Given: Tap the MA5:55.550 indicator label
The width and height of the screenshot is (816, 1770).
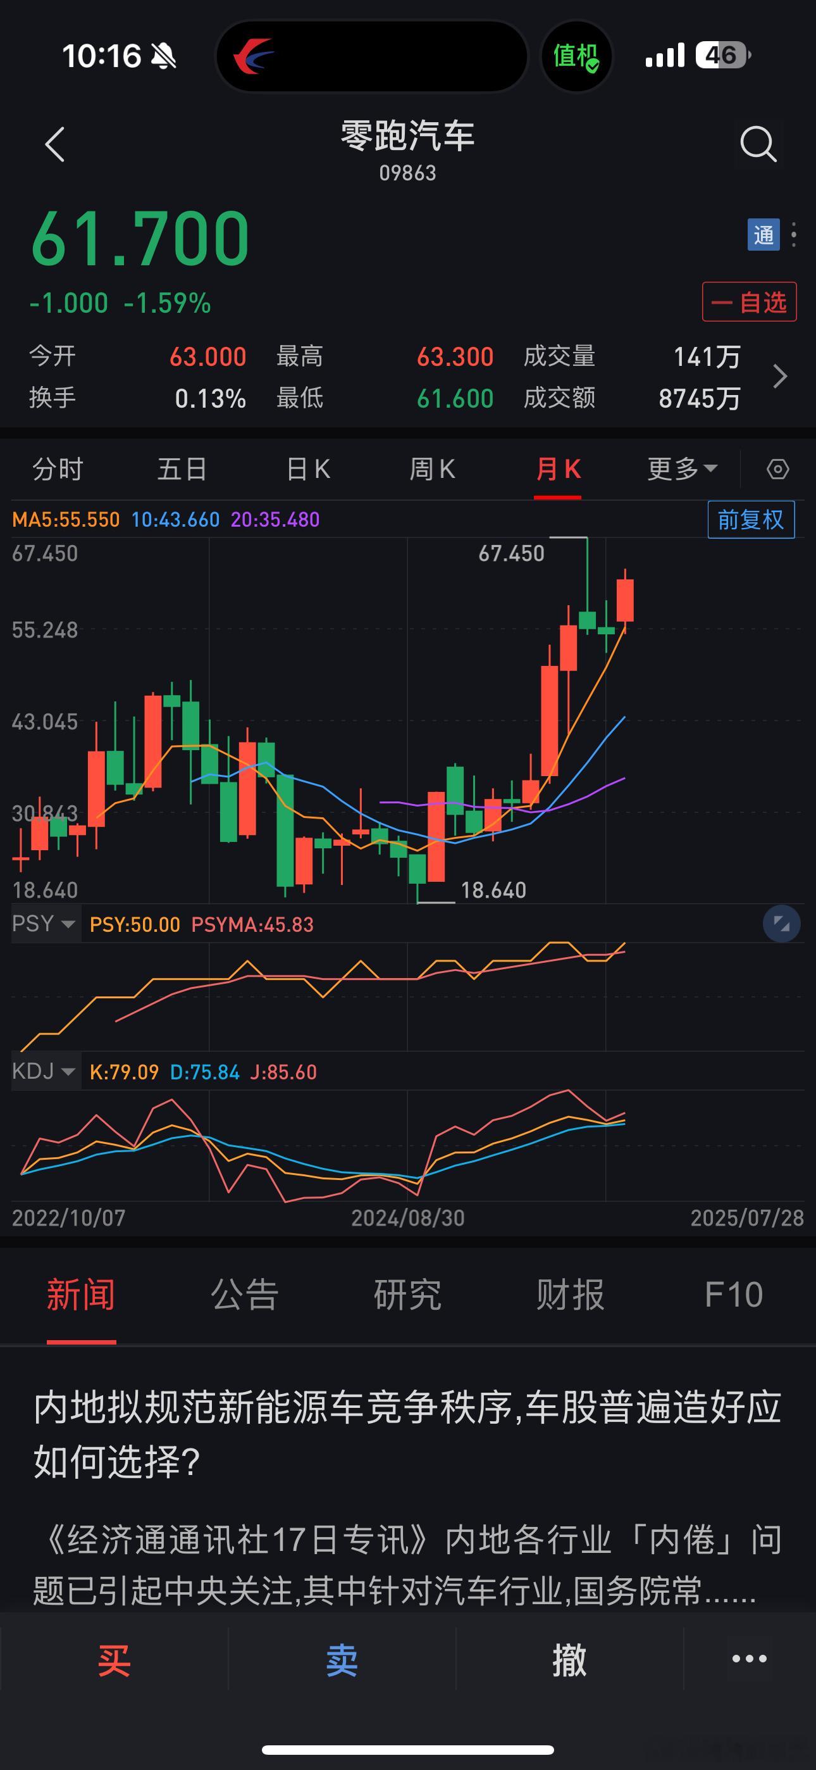Looking at the screenshot, I should click(66, 520).
